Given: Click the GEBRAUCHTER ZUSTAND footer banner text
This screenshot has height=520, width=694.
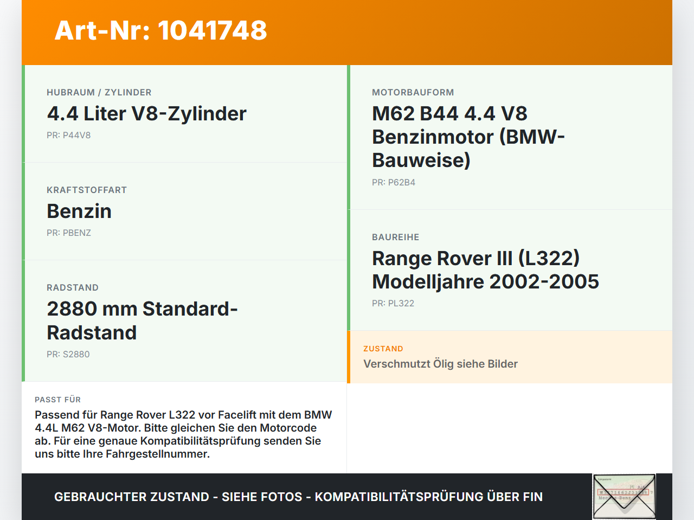Looking at the screenshot, I should pos(298,497).
